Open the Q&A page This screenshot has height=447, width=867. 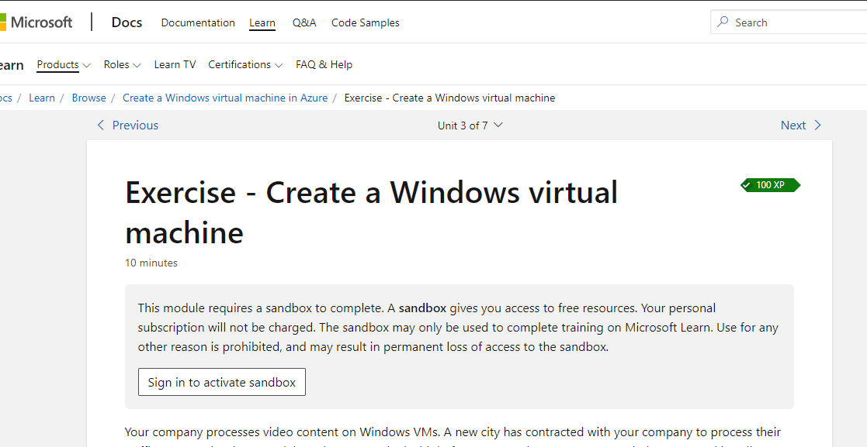(304, 22)
